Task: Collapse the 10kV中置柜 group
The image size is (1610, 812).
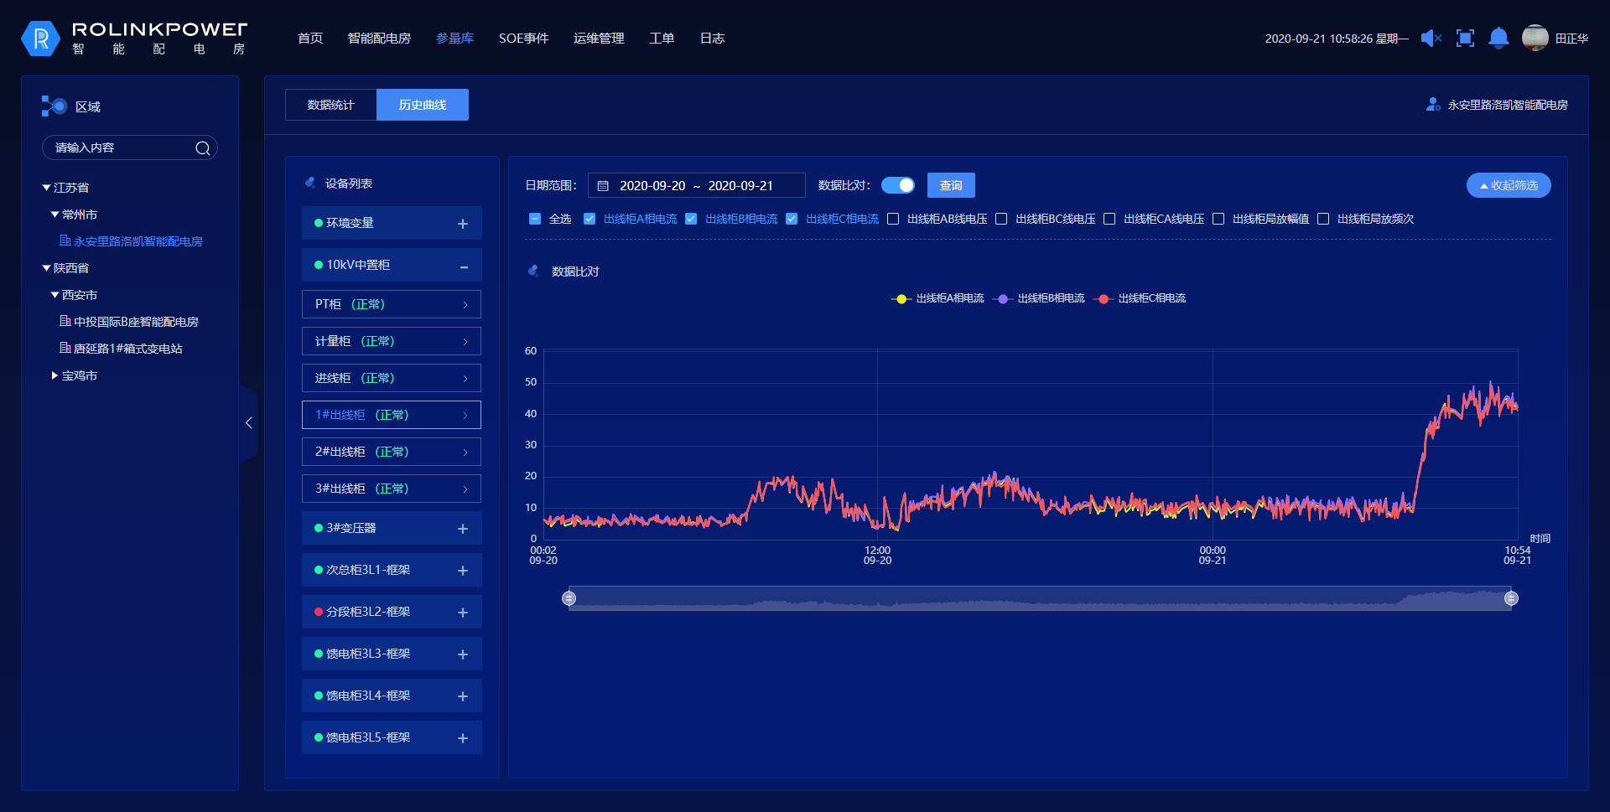Action: (x=464, y=266)
